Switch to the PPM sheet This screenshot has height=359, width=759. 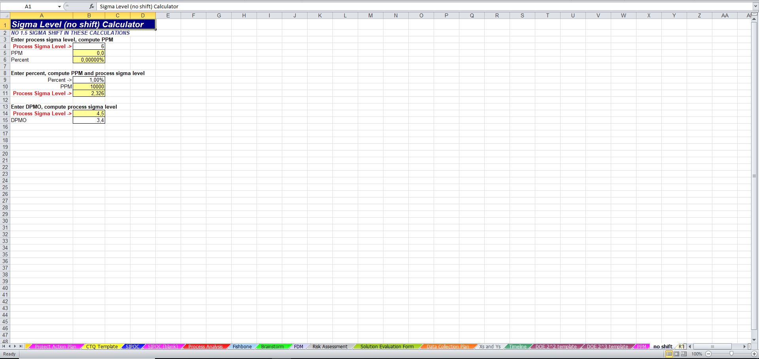pyautogui.click(x=642, y=346)
